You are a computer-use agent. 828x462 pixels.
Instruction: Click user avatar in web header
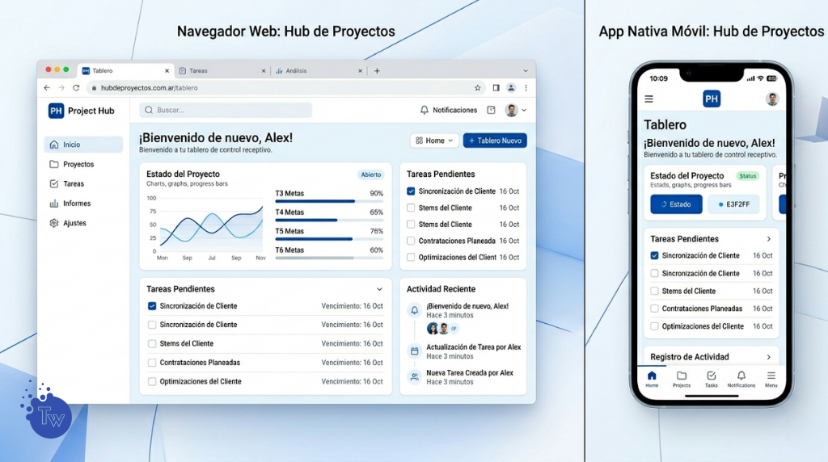pyautogui.click(x=511, y=110)
